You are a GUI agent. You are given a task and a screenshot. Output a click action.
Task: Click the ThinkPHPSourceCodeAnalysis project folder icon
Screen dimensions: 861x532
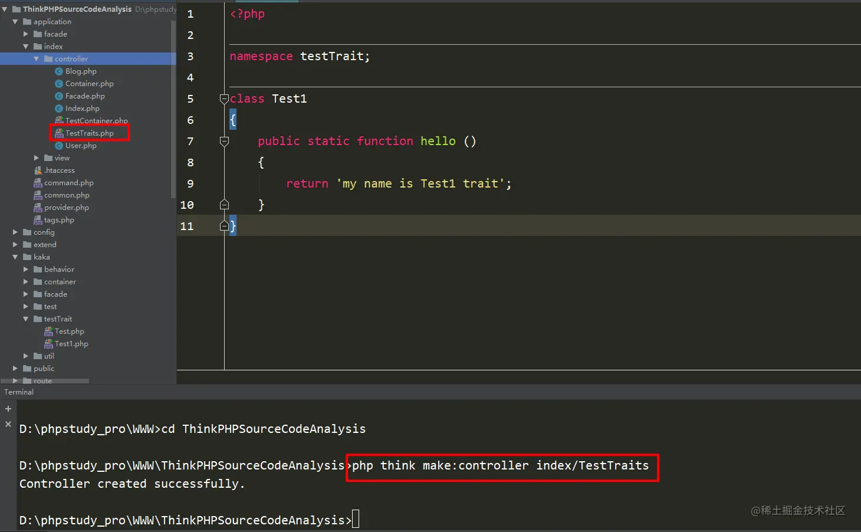[x=17, y=9]
